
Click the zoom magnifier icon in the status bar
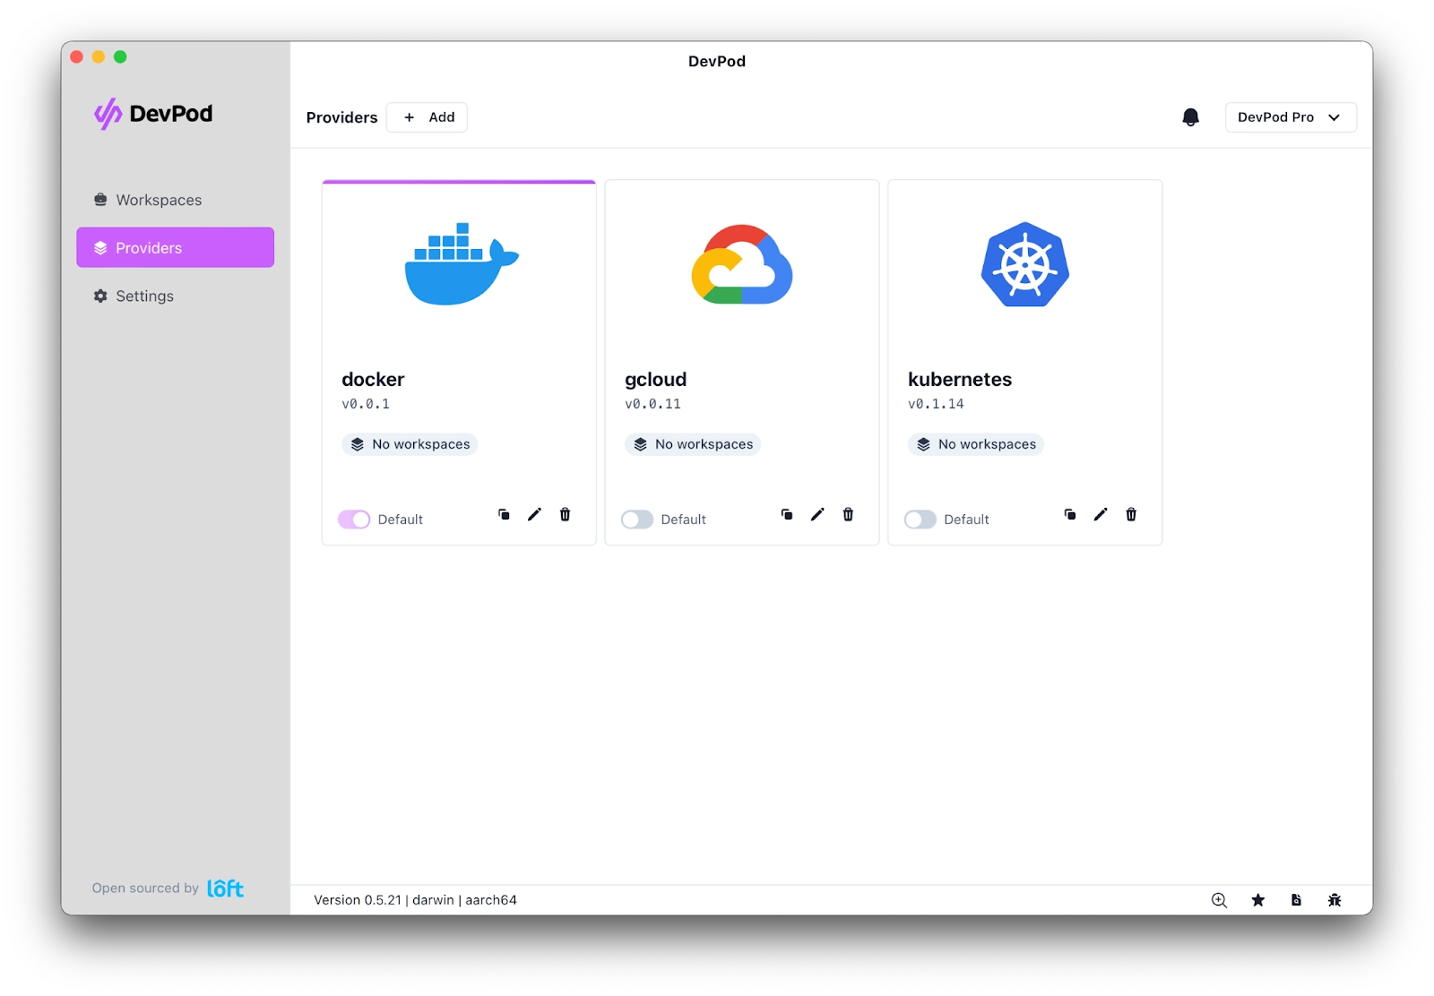pos(1219,900)
